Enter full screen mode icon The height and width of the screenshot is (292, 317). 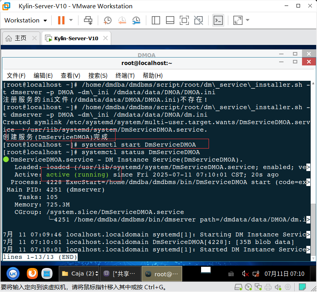pos(185,20)
